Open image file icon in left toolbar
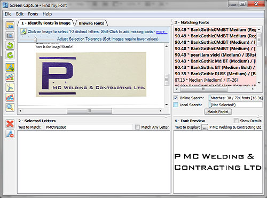 [x=10, y=26]
